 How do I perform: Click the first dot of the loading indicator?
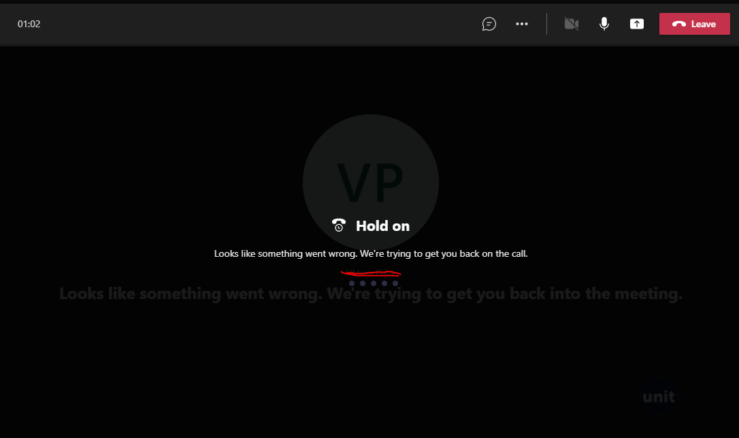pos(352,283)
